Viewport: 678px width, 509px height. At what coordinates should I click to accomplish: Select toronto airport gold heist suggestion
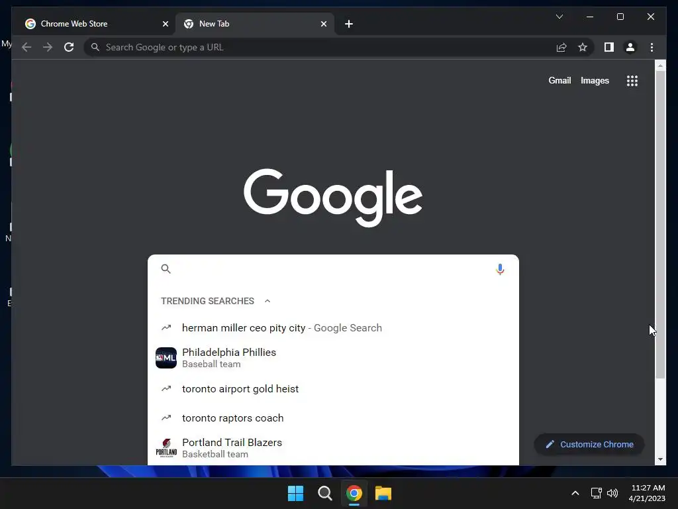[333, 388]
